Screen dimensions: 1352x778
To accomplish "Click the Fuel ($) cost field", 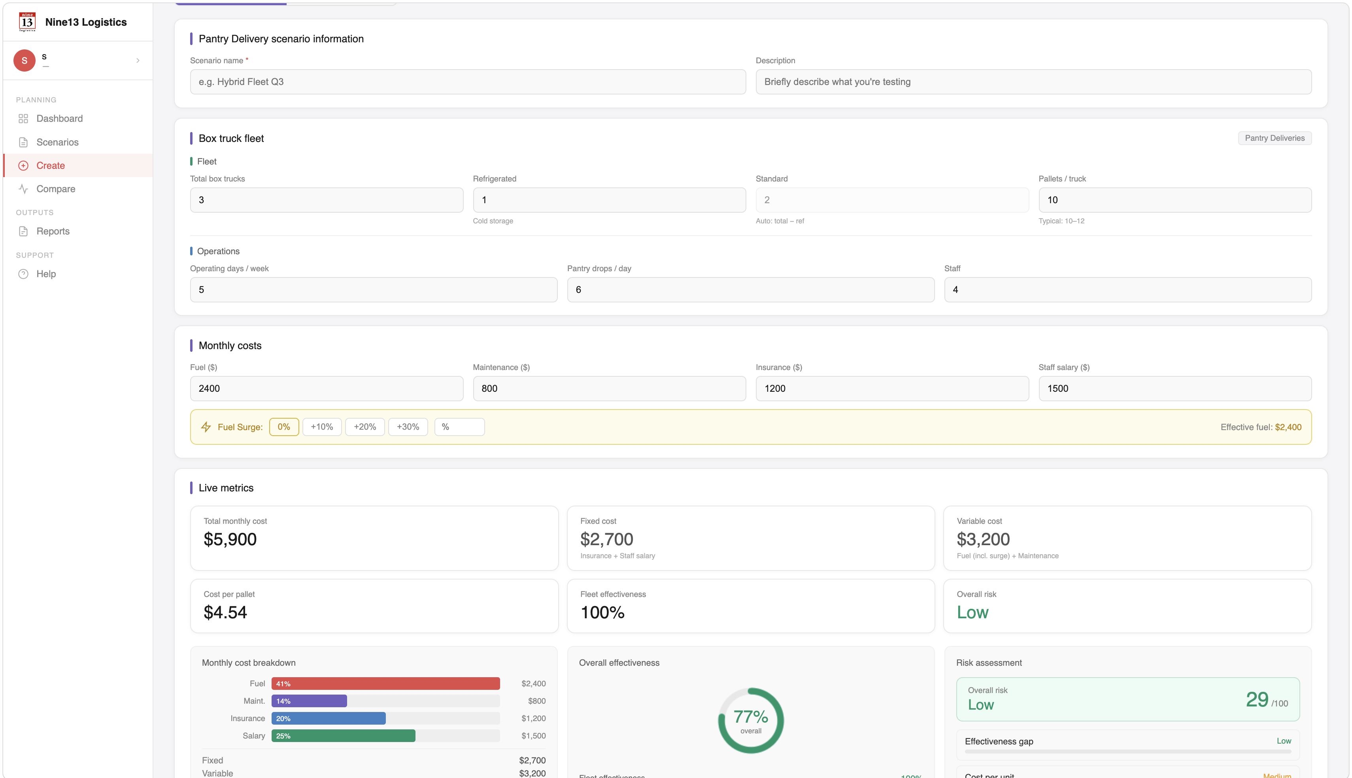I will [x=327, y=389].
